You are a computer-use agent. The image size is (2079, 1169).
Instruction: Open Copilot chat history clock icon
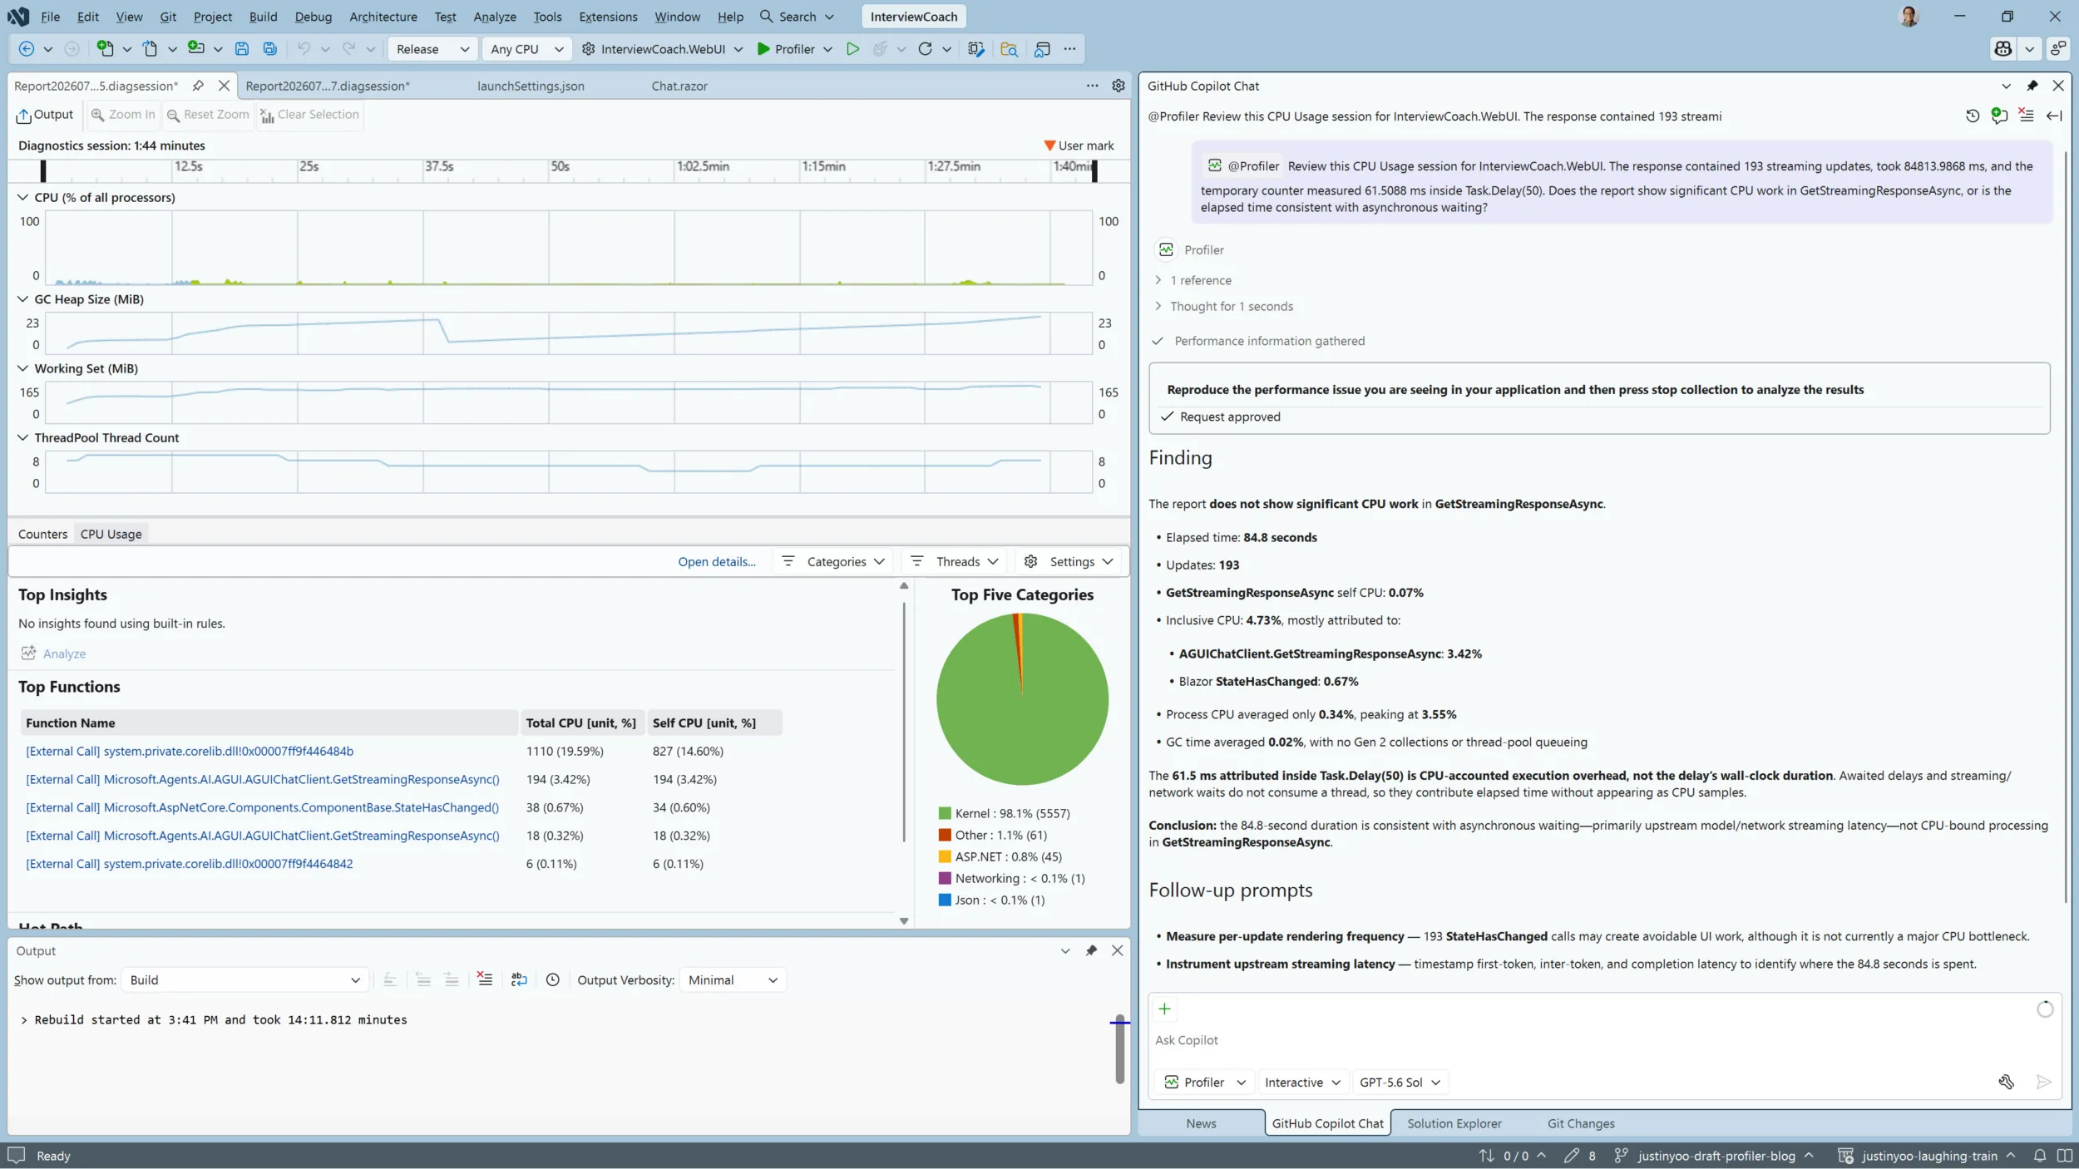coord(1972,116)
